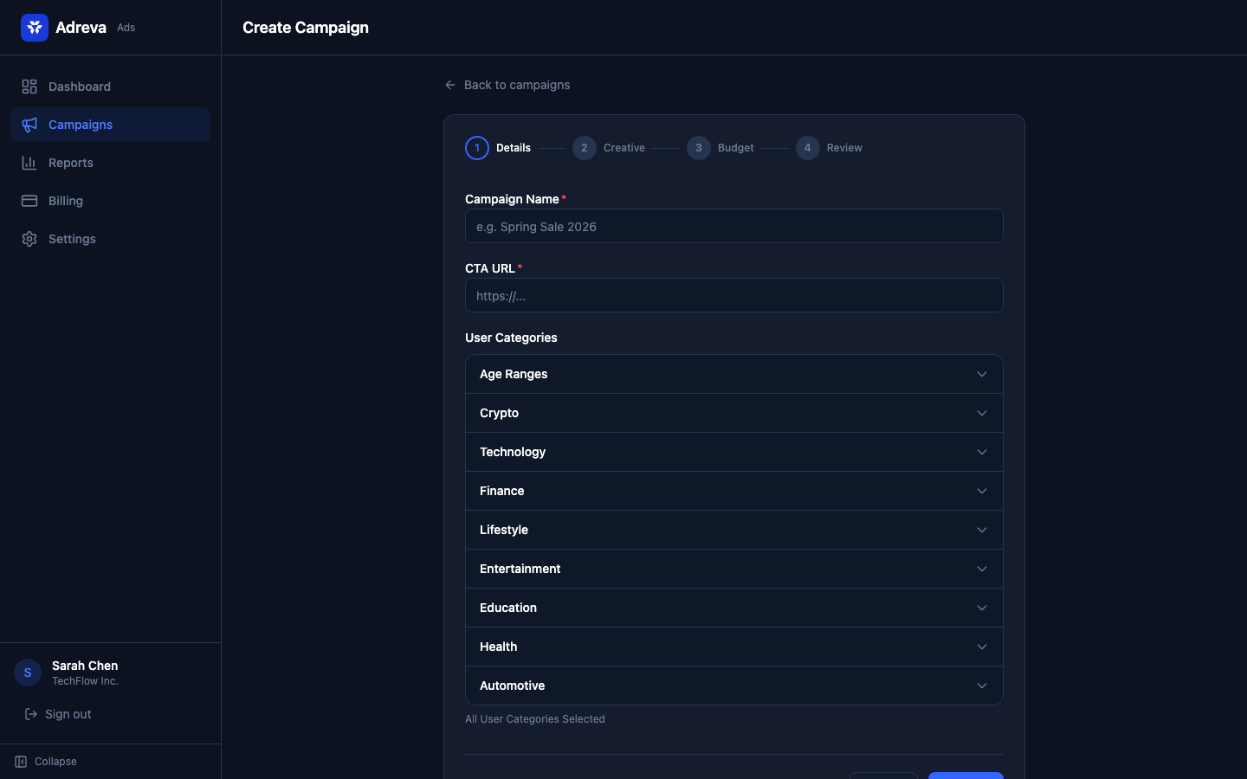Focus the Campaign Name input field

[733, 227]
